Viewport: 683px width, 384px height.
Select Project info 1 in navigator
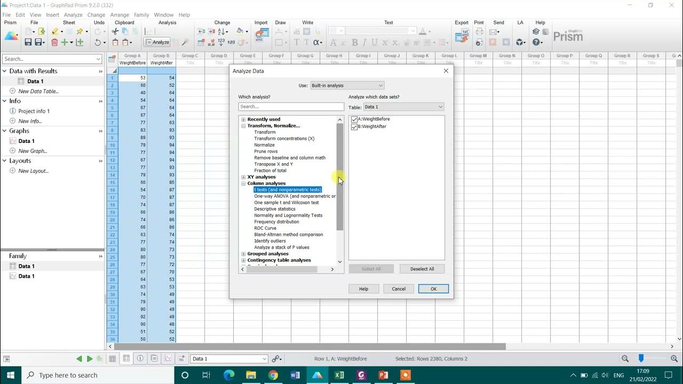pos(34,111)
